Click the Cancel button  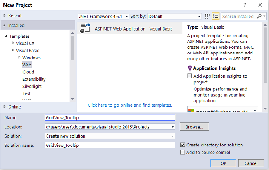pyautogui.click(x=251, y=163)
